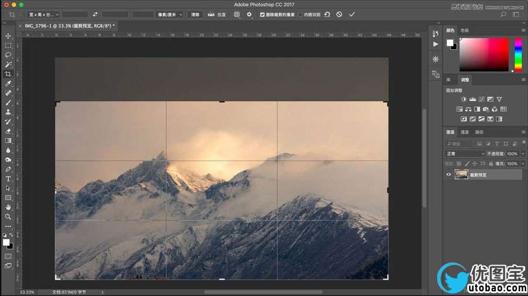528x296 pixels.
Task: Toggle Lock All padlock in Layers
Action: [x=491, y=164]
